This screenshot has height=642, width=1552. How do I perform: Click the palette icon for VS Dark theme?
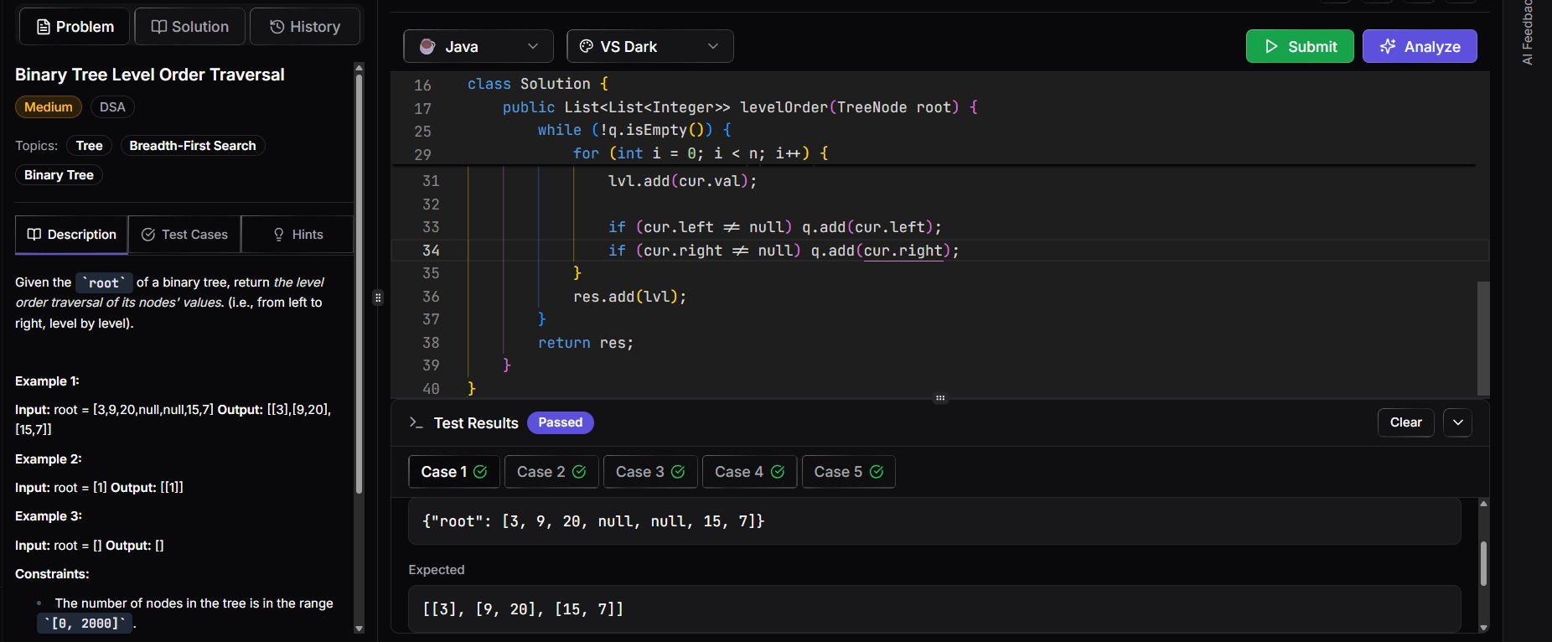click(x=587, y=47)
